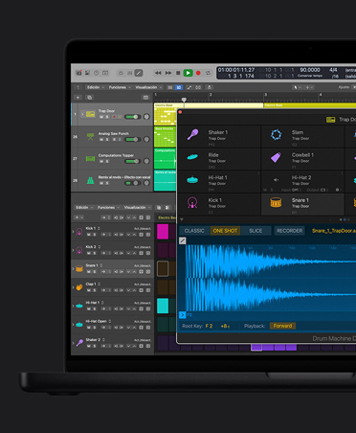Image resolution: width=356 pixels, height=433 pixels.
Task: Open the Funciones menu in step sequencer
Action: coord(108,208)
